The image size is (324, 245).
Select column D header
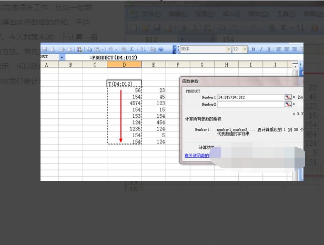click(x=124, y=65)
